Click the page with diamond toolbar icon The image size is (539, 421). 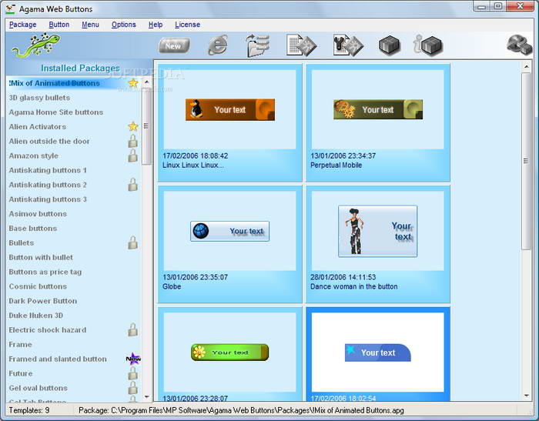point(302,45)
